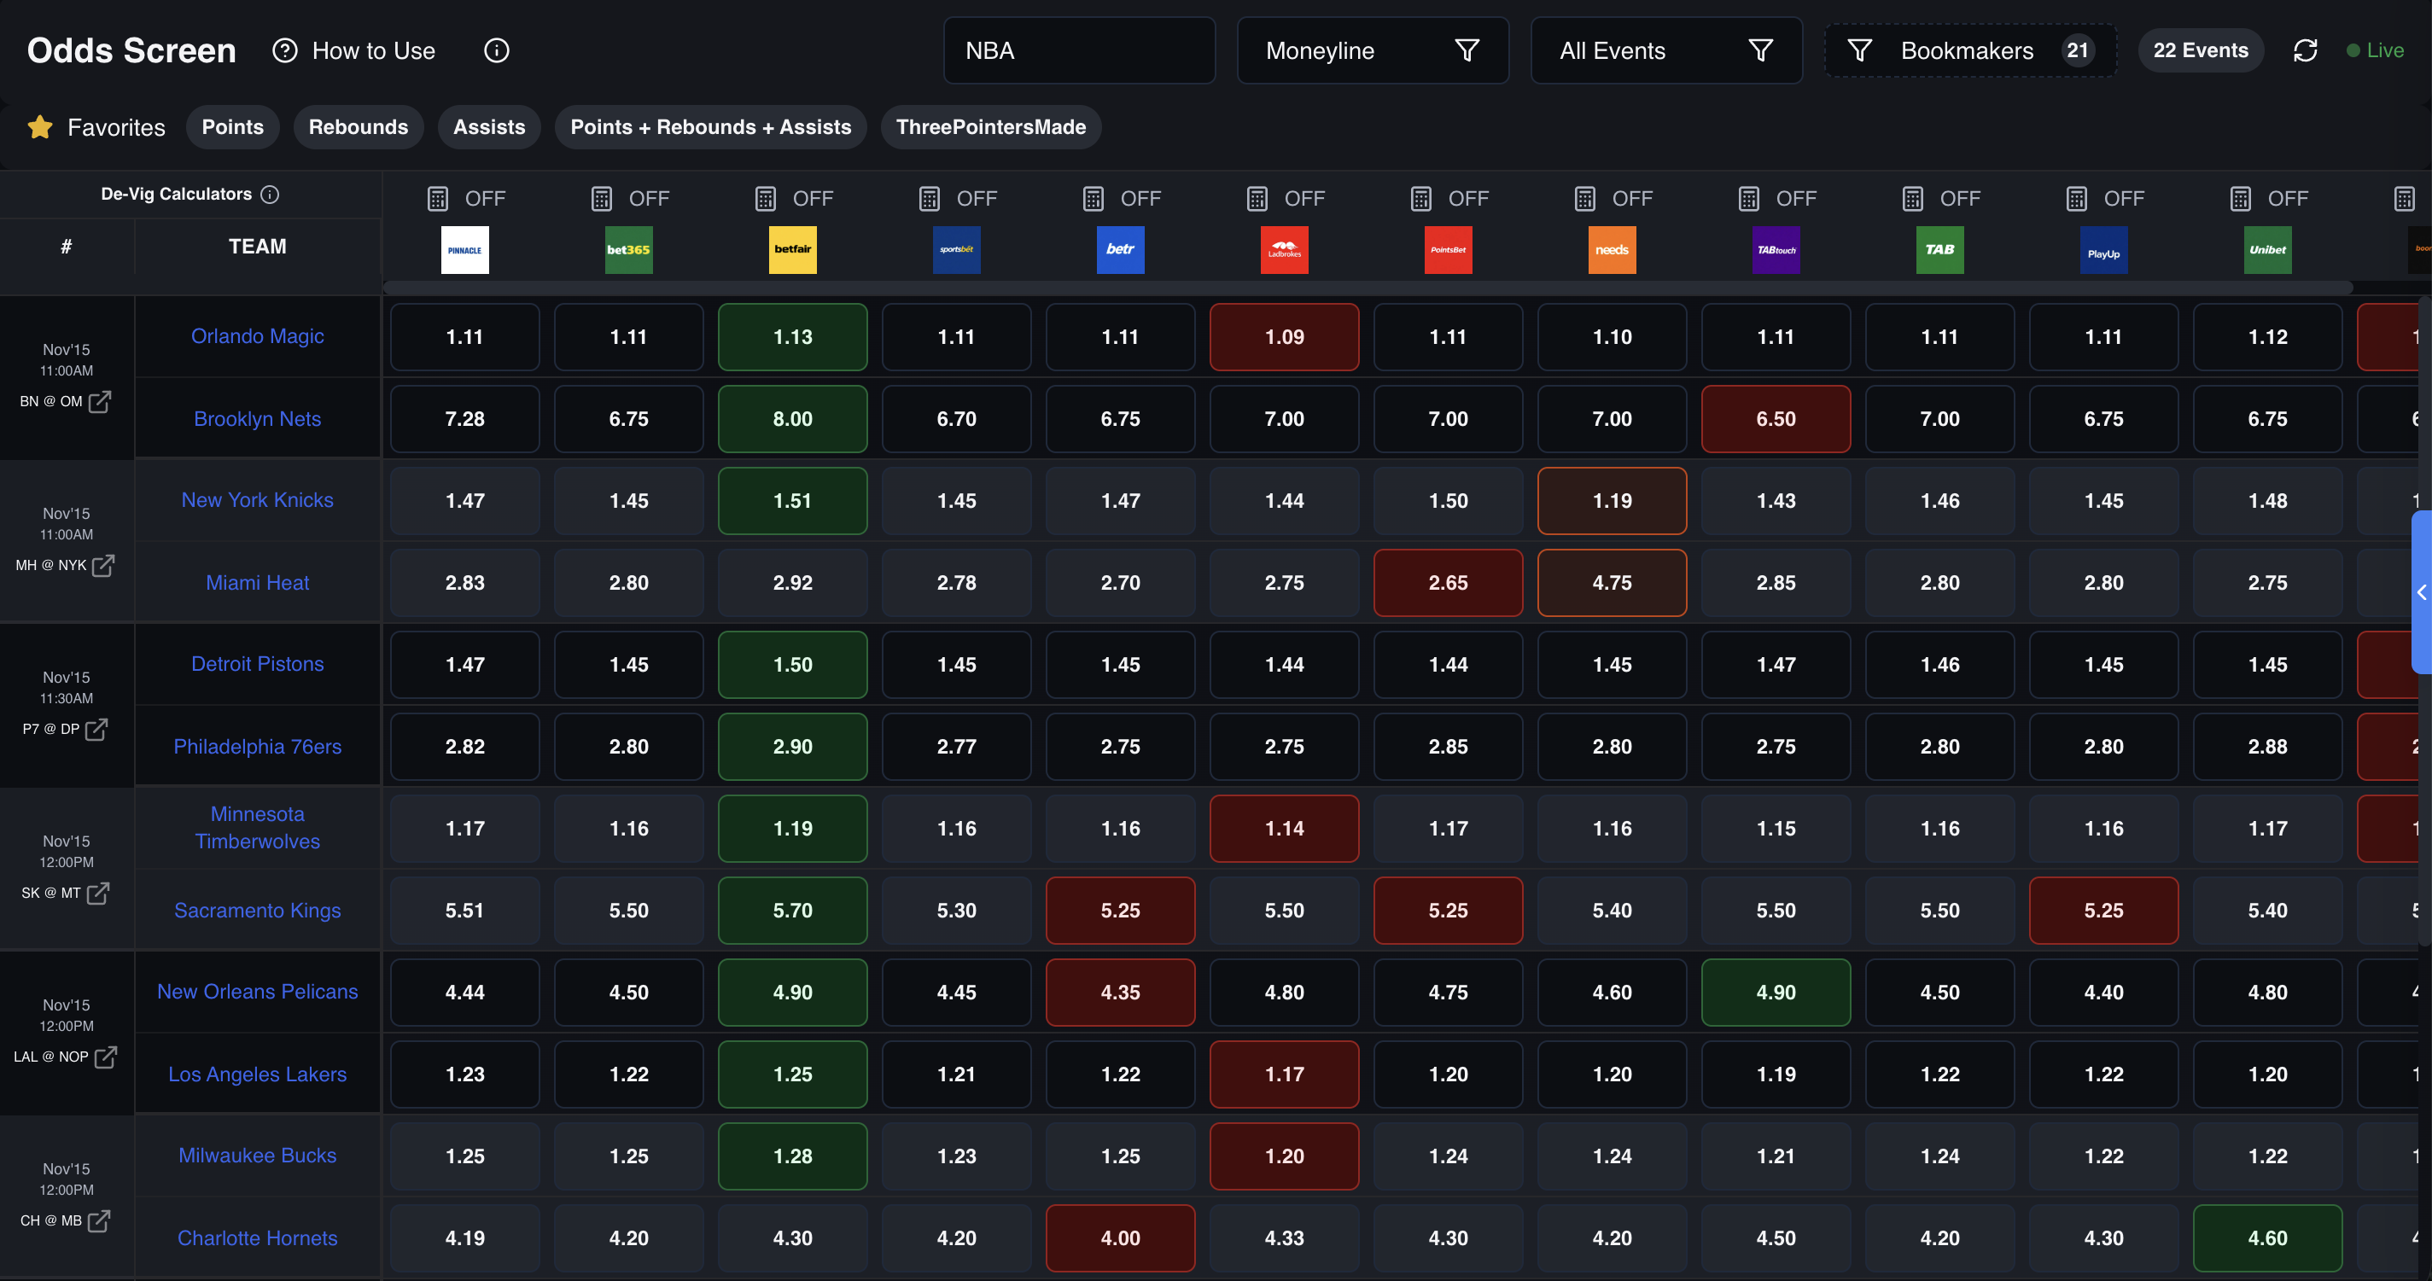Click the filter icon inside the Bookmakers selector

pos(1859,50)
